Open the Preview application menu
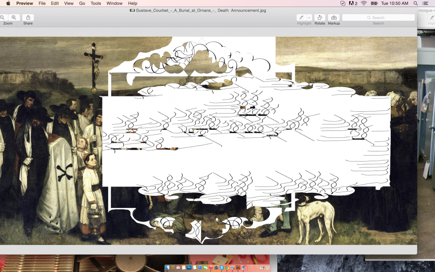 pyautogui.click(x=25, y=3)
